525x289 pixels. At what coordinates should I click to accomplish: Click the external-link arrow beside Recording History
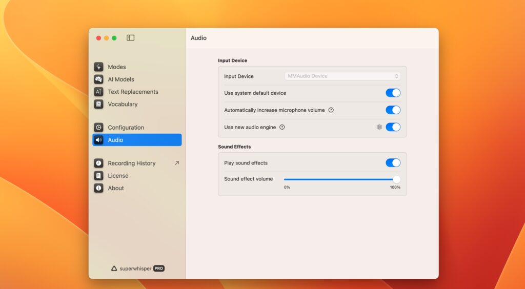(177, 163)
